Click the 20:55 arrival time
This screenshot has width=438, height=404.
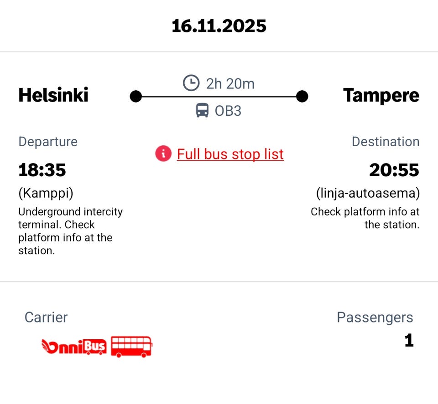point(394,170)
